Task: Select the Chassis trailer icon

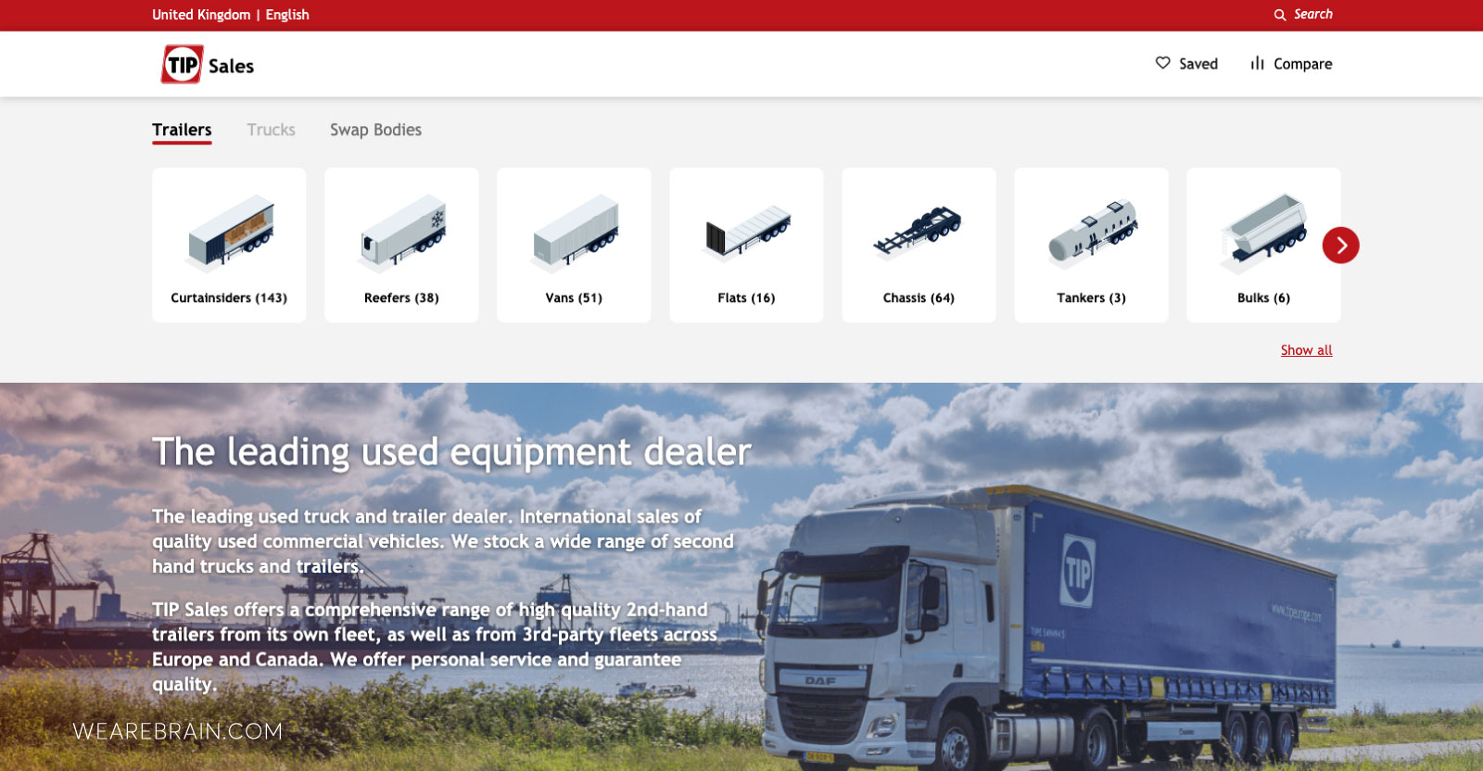Action: pyautogui.click(x=919, y=232)
